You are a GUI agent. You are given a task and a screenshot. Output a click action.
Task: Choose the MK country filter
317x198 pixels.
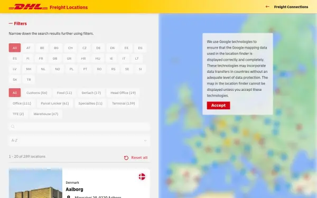click(x=29, y=69)
